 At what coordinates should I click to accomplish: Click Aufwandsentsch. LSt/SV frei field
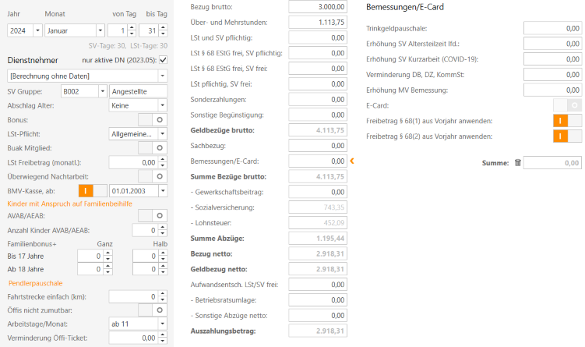click(318, 285)
